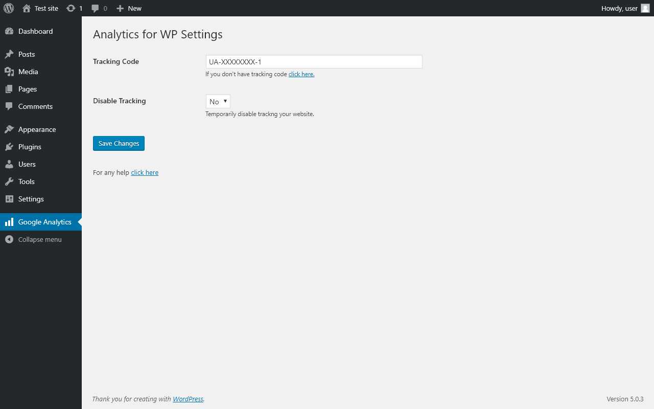
Task: Open the updates refresh icon
Action: coord(71,8)
